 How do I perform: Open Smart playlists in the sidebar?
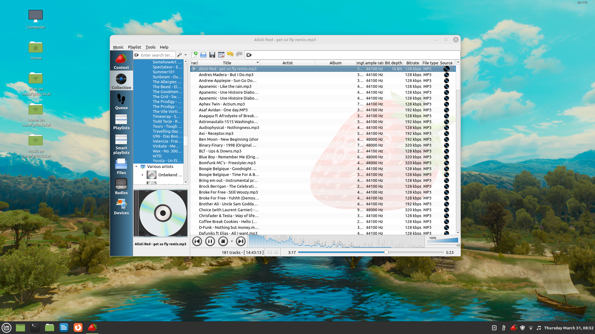point(121,144)
